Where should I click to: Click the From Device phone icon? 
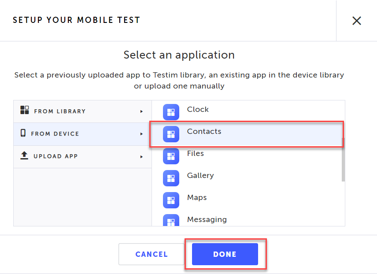[x=23, y=133]
